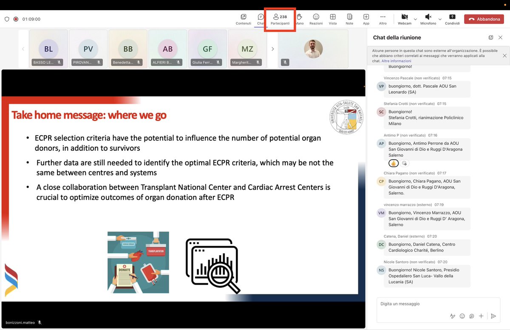Click the shield security icon
Viewport: 510px width, 330px height.
pos(7,19)
